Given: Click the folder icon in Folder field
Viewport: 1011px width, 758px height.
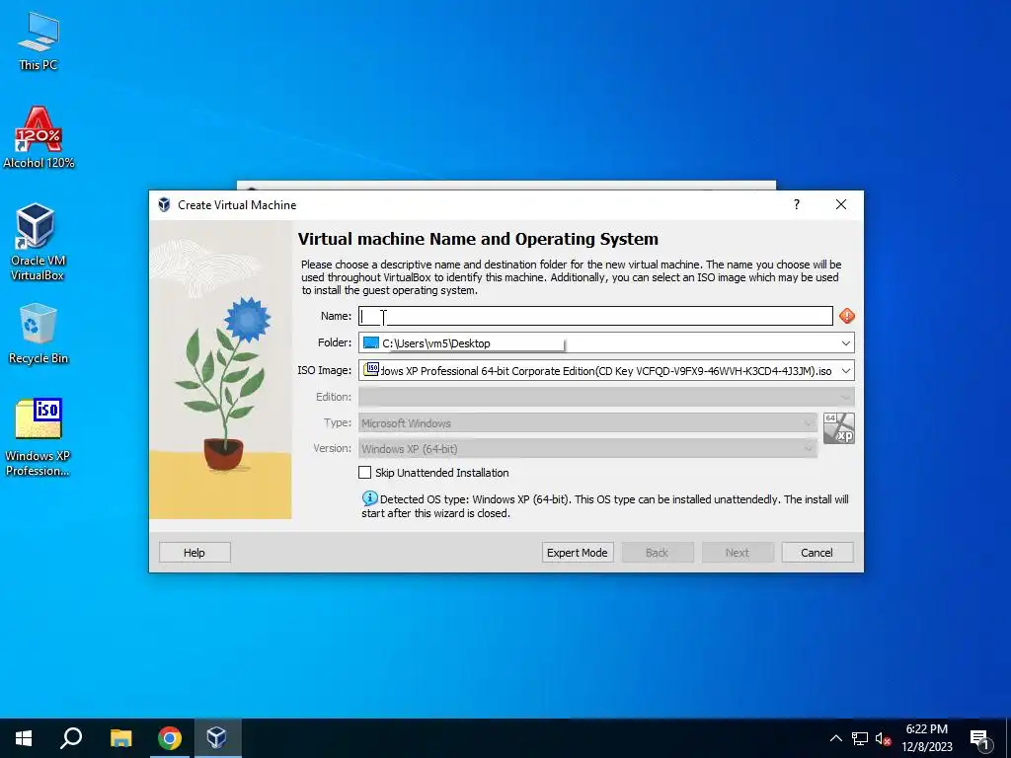Looking at the screenshot, I should pos(371,342).
